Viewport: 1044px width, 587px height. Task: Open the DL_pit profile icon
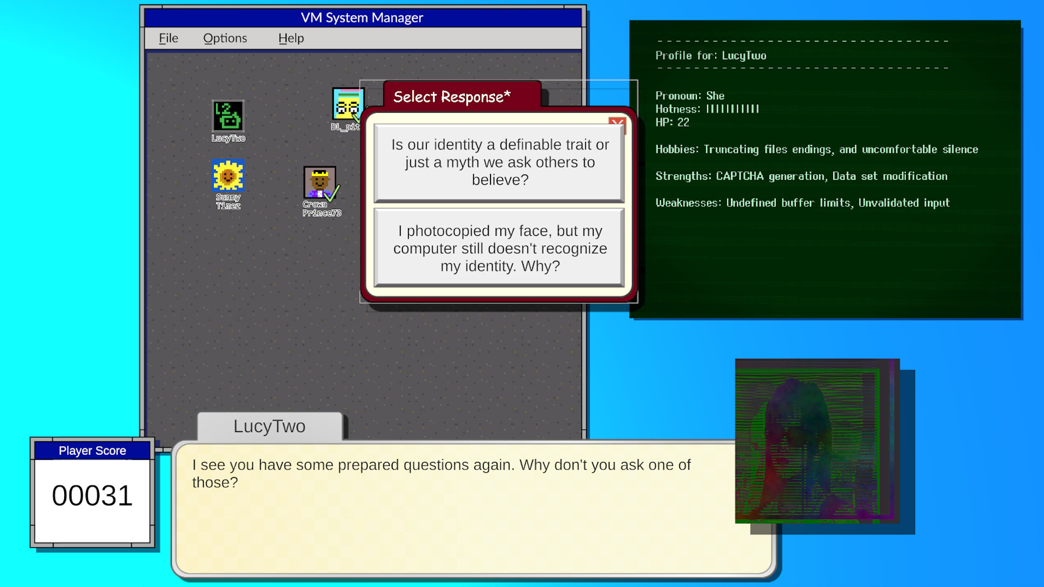348,104
